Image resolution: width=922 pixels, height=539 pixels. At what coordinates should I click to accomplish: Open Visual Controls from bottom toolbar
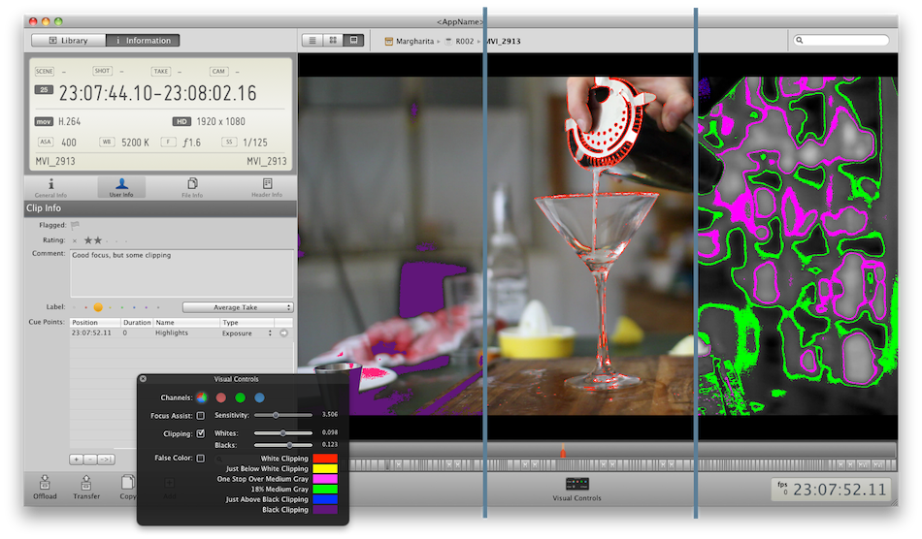coord(576,489)
